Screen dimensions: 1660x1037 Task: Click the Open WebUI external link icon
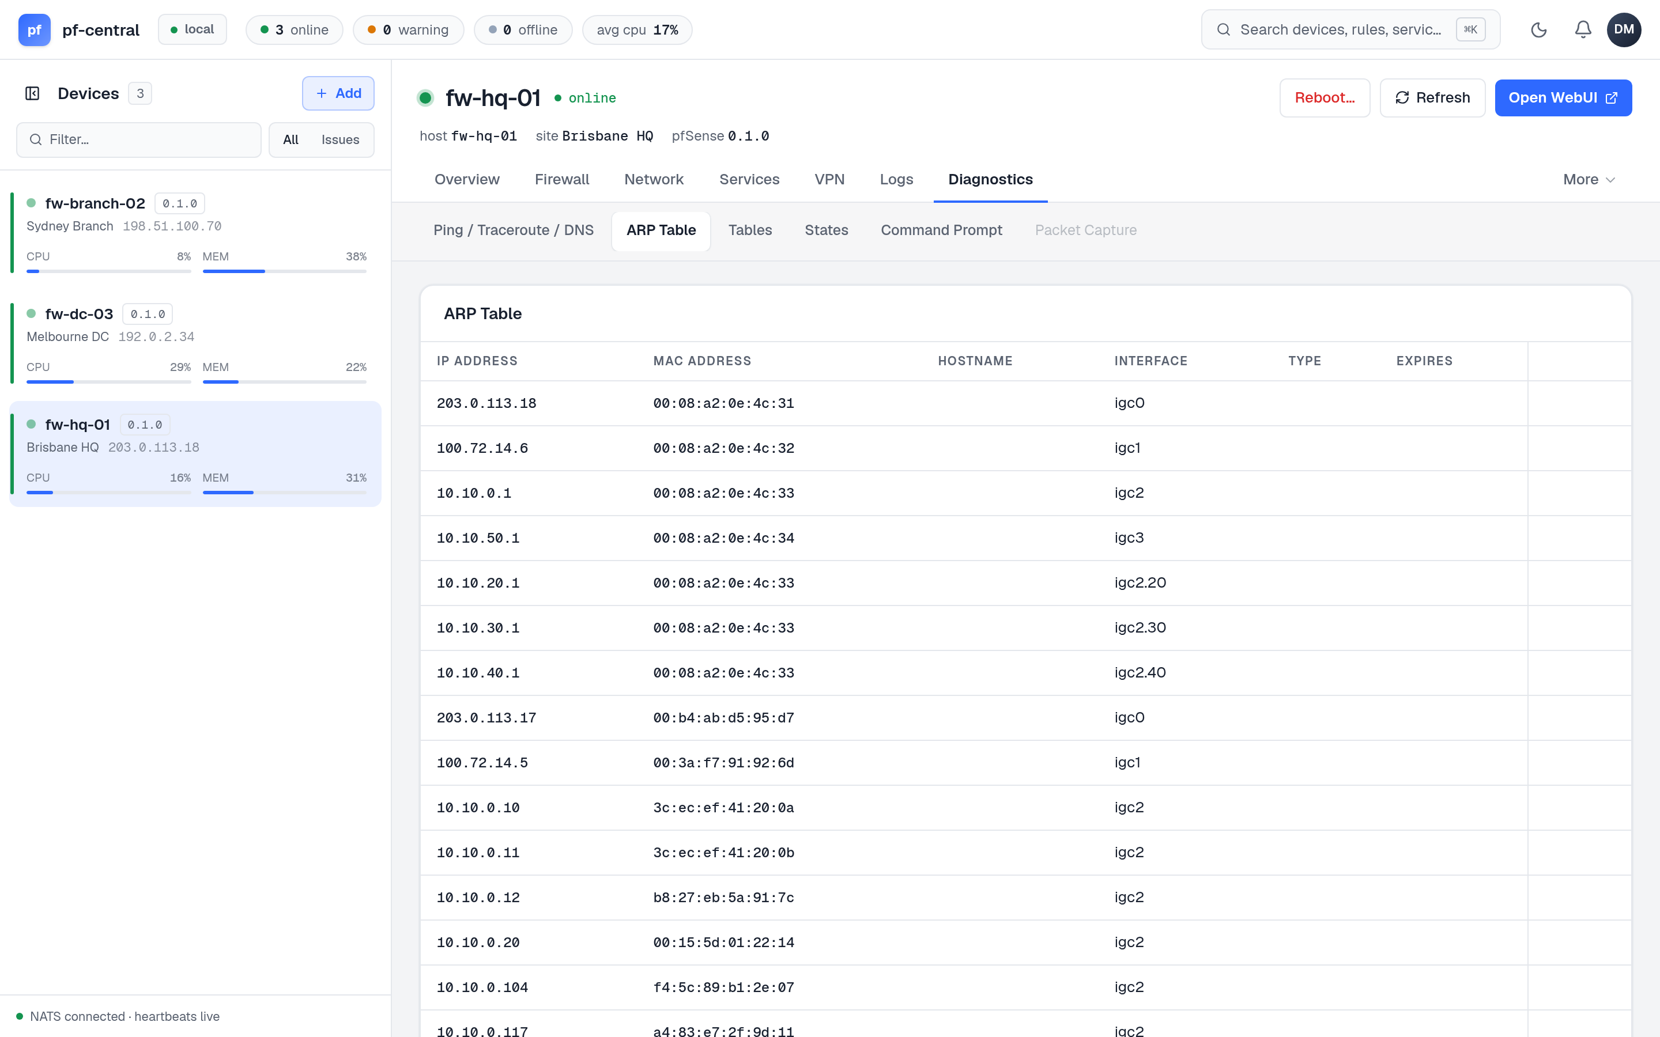pyautogui.click(x=1612, y=97)
